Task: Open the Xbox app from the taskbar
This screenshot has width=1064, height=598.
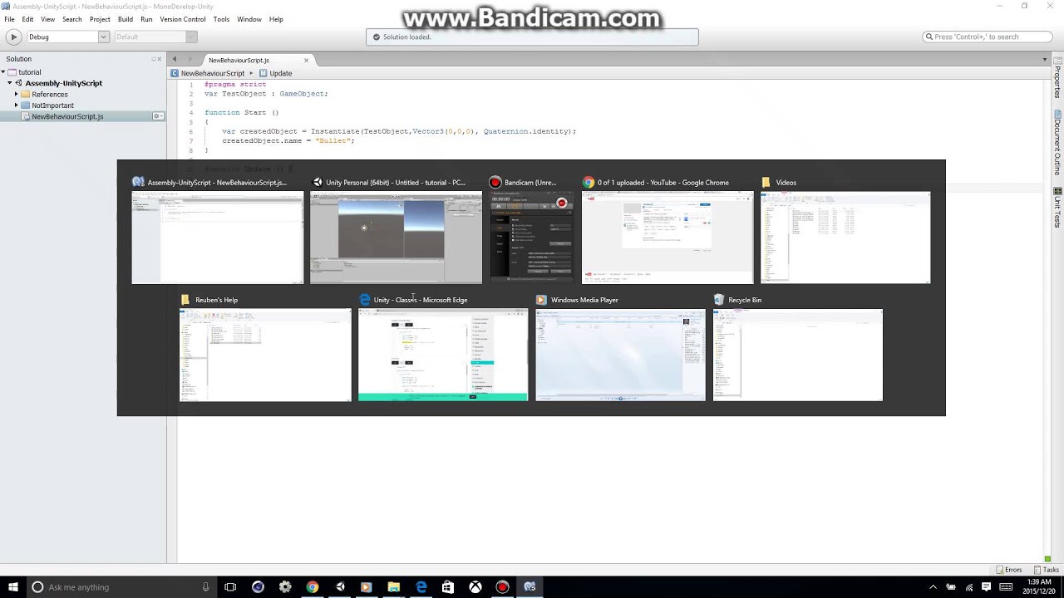Action: (x=475, y=587)
